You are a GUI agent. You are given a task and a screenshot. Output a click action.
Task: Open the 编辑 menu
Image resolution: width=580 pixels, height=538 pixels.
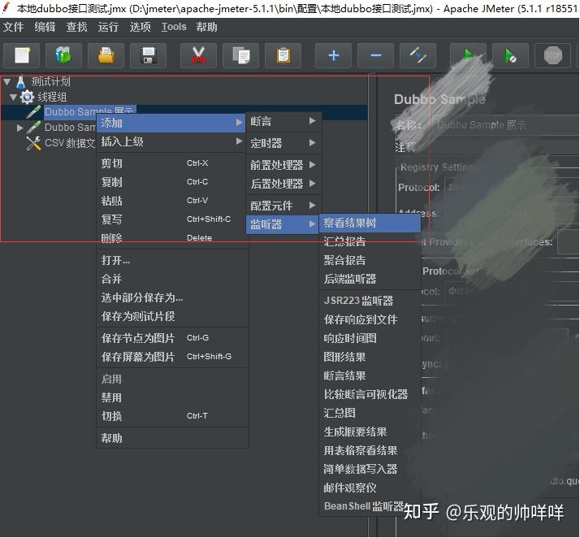coord(45,27)
